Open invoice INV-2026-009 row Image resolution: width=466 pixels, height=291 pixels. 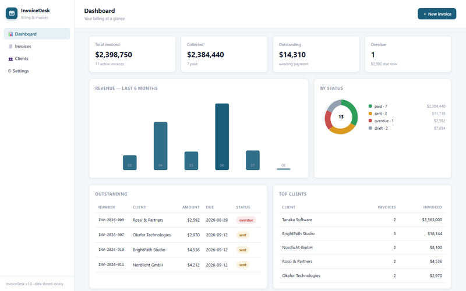tap(178, 221)
